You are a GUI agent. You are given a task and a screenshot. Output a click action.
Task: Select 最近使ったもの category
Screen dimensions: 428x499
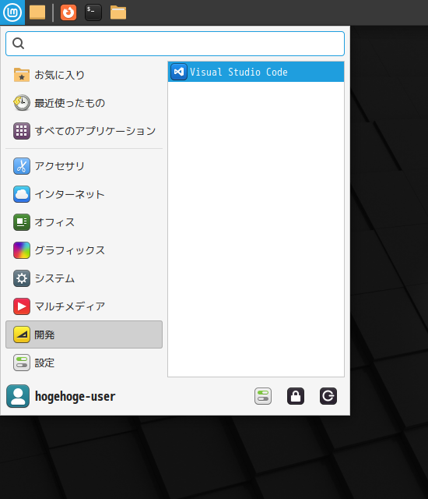[84, 103]
